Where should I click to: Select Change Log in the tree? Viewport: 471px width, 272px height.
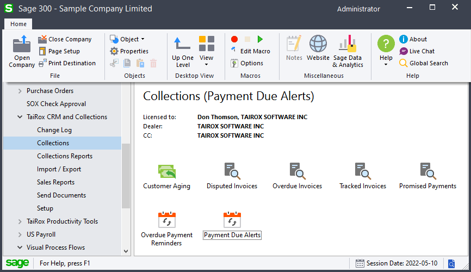[x=54, y=130]
